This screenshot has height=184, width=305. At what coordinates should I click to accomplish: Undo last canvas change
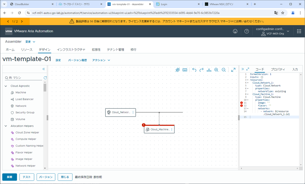tap(194, 70)
